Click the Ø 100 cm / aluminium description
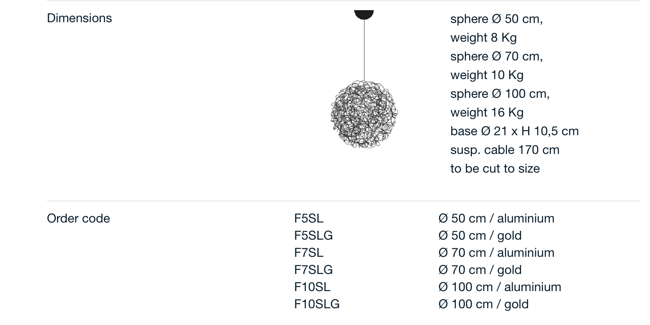This screenshot has width=650, height=325. click(x=500, y=287)
